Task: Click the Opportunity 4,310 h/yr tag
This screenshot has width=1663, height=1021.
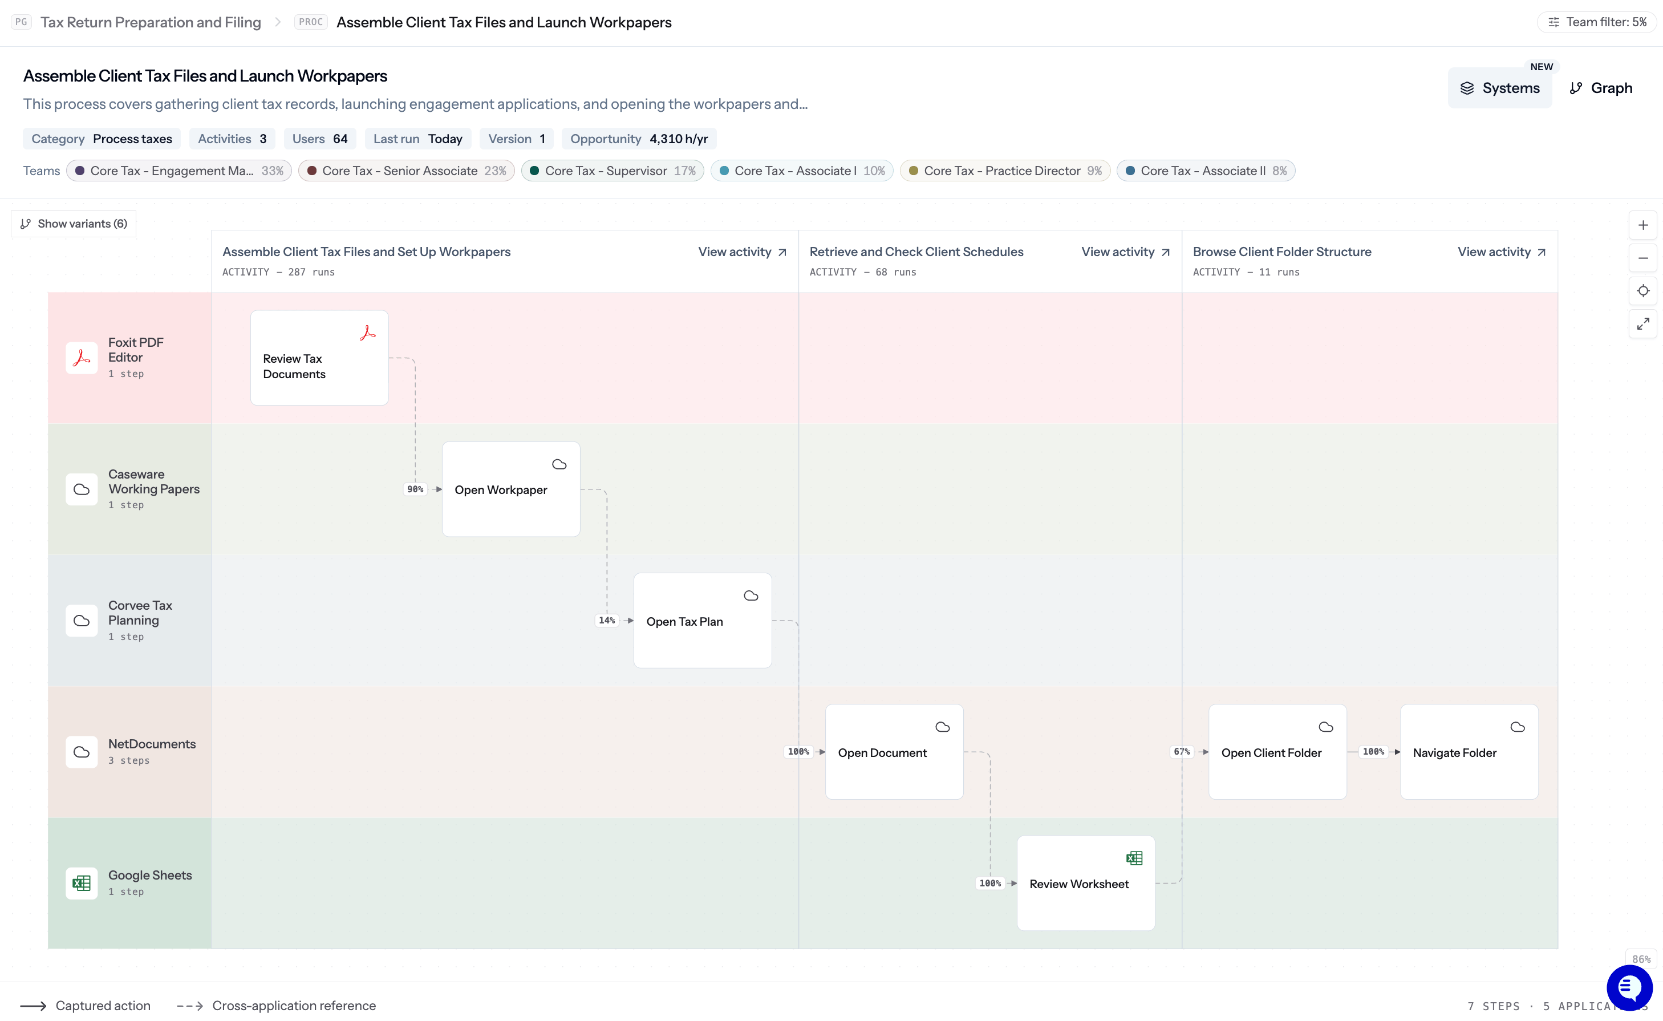Action: point(639,139)
